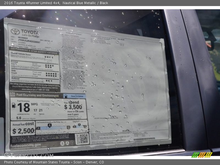
Task: Click the 'Rollover' rating label
Action: coord(15,78)
